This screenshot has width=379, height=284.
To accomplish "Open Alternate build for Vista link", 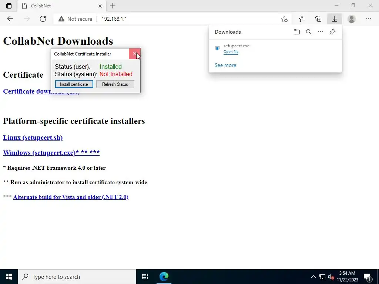I will pyautogui.click(x=71, y=197).
